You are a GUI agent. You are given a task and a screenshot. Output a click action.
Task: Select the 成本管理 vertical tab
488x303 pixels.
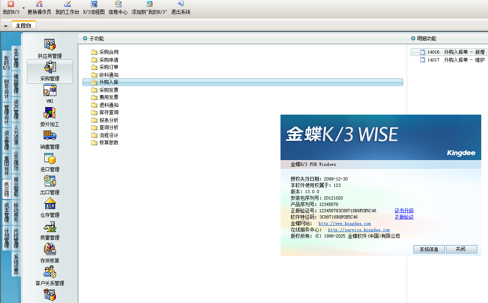point(6,212)
